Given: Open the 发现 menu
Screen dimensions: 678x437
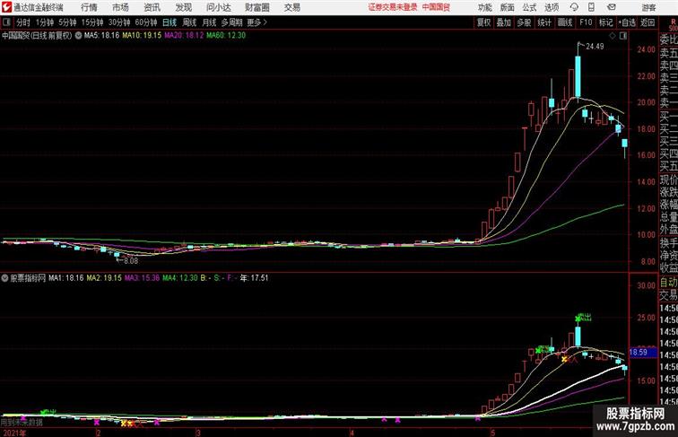Looking at the screenshot, I should click(183, 7).
